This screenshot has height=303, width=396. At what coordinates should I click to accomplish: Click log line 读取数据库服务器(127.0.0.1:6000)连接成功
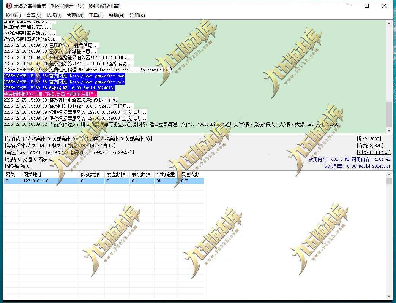75,112
